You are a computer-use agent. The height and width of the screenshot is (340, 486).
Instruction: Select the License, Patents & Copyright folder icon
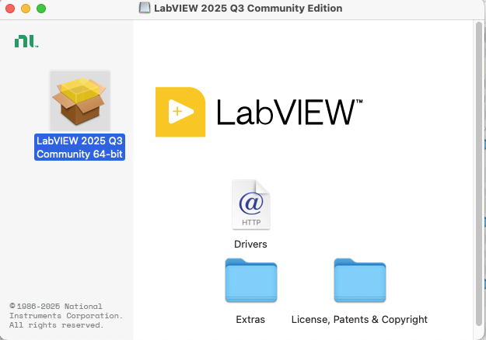359,280
